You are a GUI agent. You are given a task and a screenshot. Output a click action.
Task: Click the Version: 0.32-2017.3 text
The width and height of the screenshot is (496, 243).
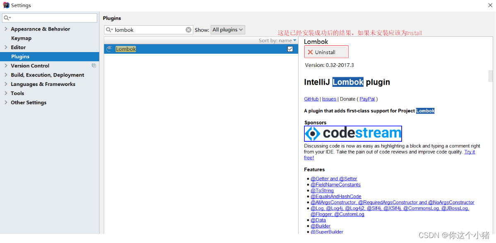(329, 65)
